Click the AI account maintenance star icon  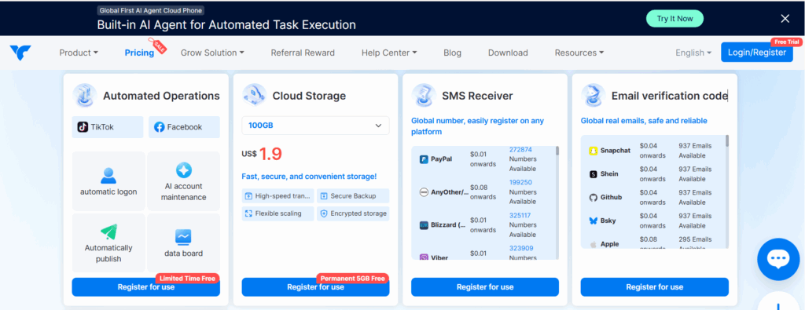tap(183, 170)
